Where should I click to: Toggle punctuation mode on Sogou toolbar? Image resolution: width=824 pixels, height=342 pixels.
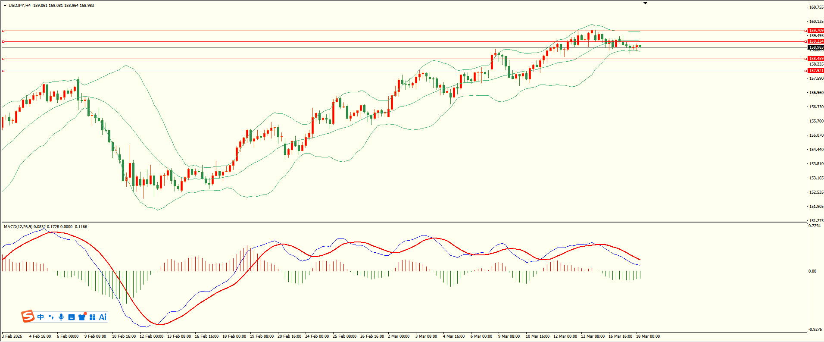pos(51,317)
